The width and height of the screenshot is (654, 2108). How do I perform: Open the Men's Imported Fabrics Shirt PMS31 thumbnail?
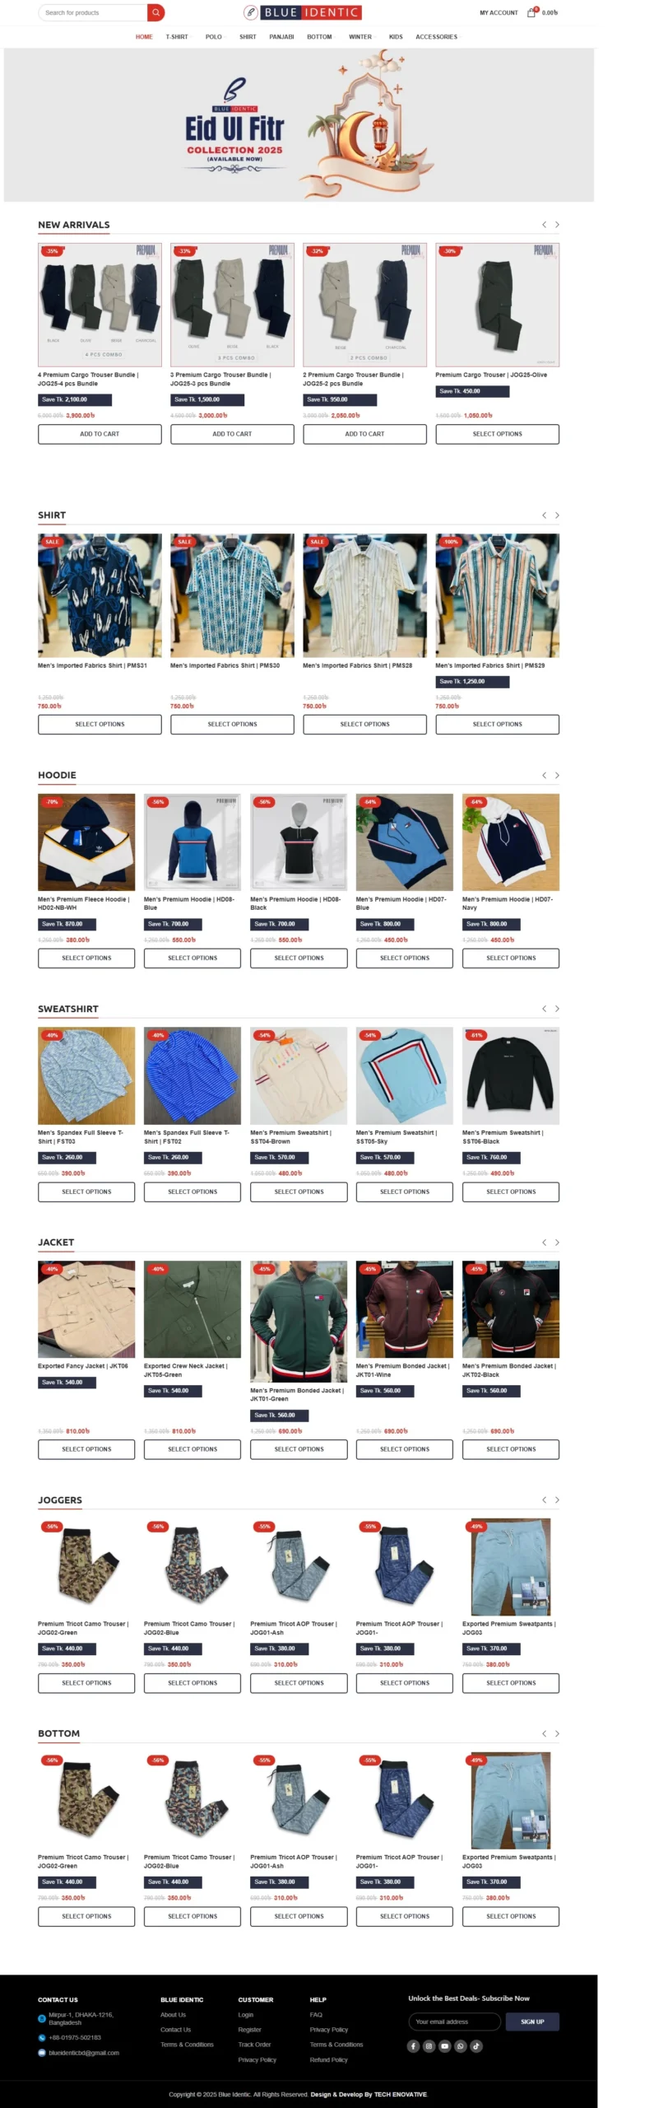(x=100, y=595)
